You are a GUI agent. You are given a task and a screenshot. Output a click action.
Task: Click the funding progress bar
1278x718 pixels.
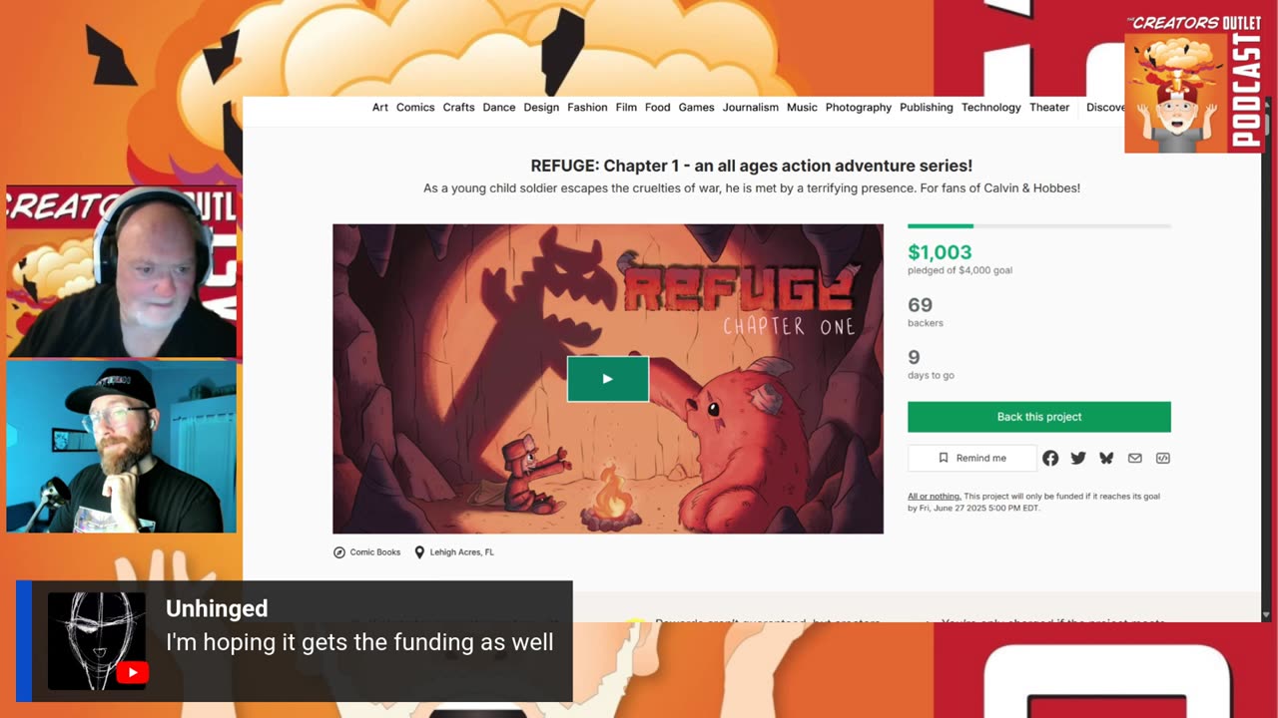(x=1039, y=226)
